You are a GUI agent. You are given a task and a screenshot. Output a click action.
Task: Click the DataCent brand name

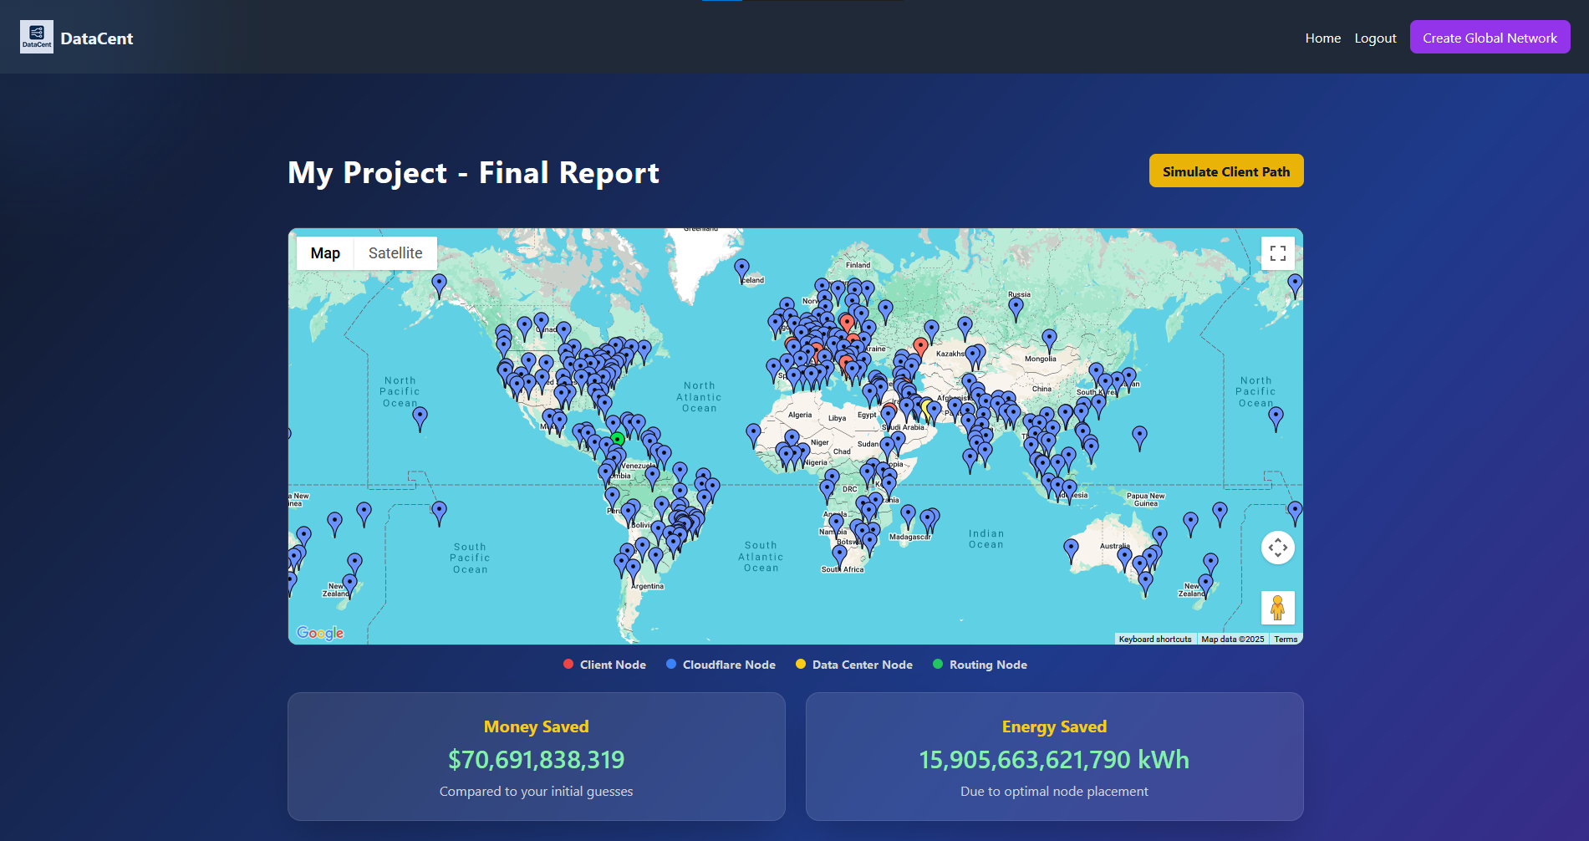(97, 38)
